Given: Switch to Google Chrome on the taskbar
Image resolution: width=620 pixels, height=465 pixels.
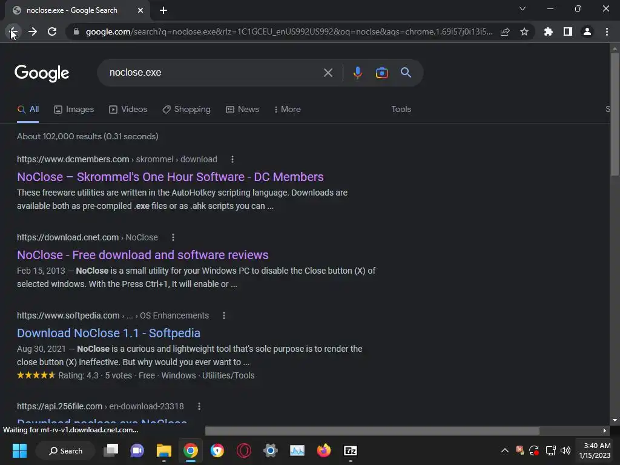Looking at the screenshot, I should tap(191, 450).
